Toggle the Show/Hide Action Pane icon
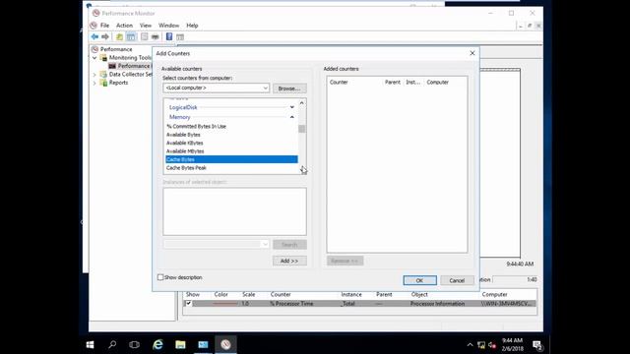This screenshot has height=354, width=630. tap(180, 37)
